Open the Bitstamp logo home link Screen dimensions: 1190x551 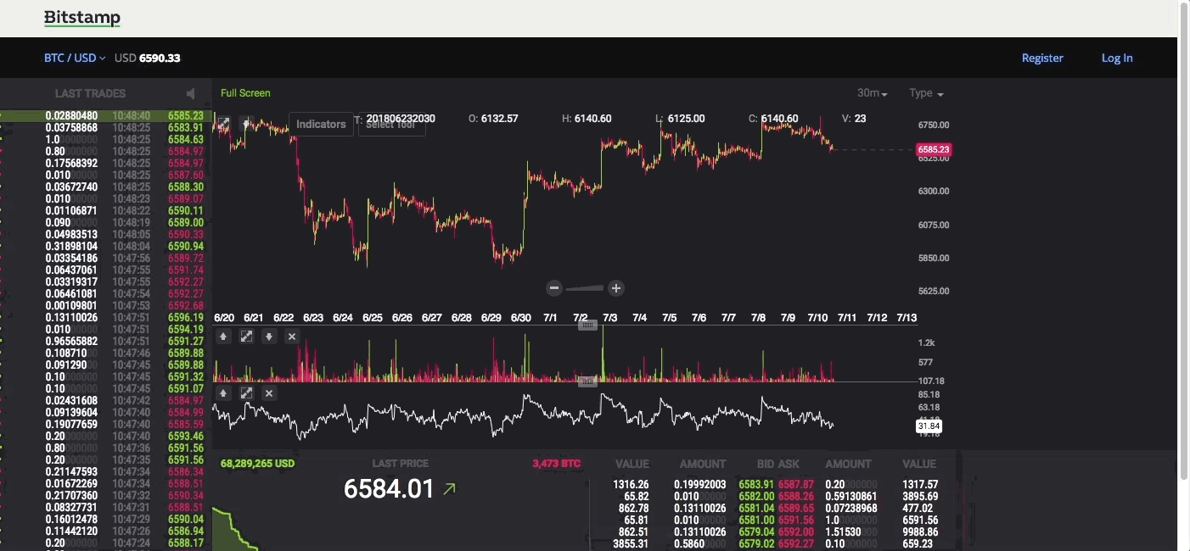(82, 18)
